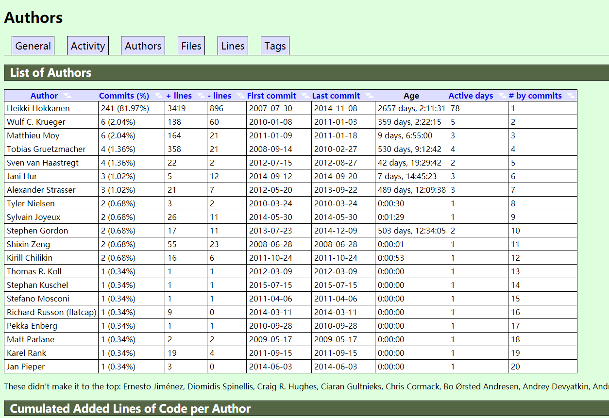Sort by # by commits column header
The image size is (609, 418).
coord(535,96)
